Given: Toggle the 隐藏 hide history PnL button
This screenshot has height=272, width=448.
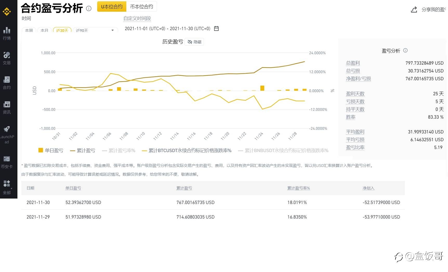Looking at the screenshot, I should 194,42.
